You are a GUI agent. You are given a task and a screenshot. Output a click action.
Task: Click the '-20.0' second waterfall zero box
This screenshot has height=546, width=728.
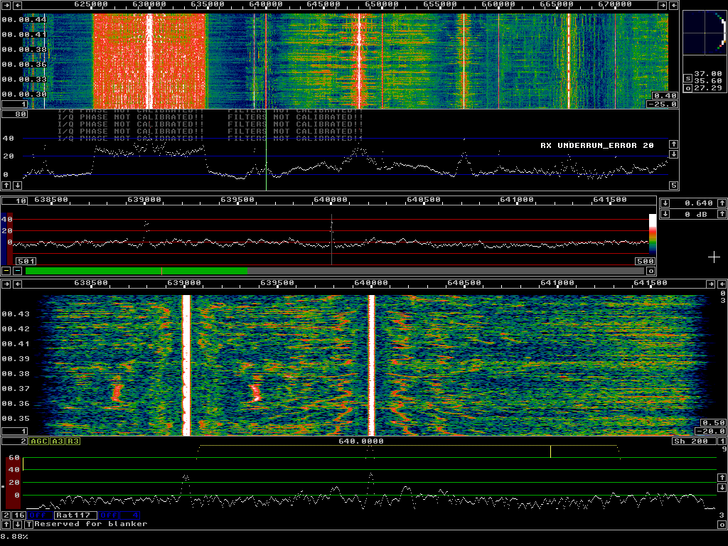click(x=711, y=432)
